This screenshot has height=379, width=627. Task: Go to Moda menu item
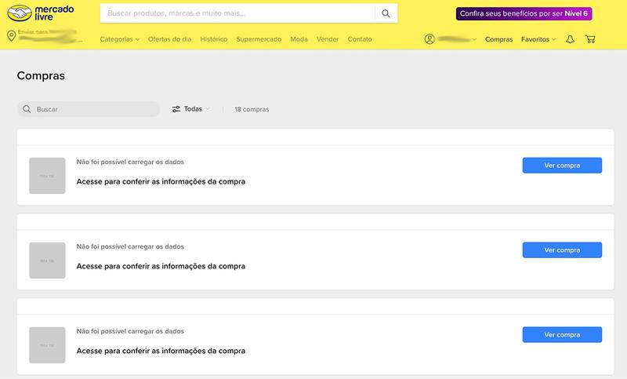coord(299,39)
